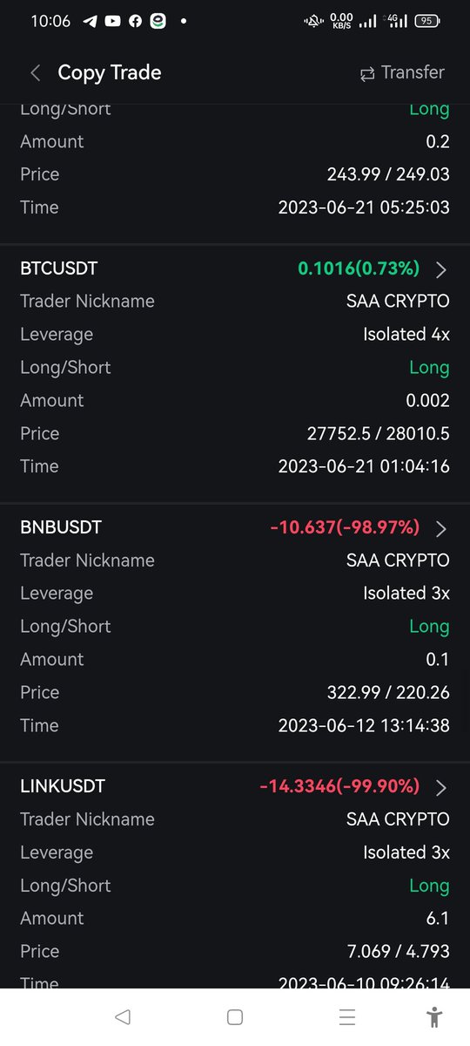Open recent apps menu icon
470x1046 pixels.
click(347, 1016)
